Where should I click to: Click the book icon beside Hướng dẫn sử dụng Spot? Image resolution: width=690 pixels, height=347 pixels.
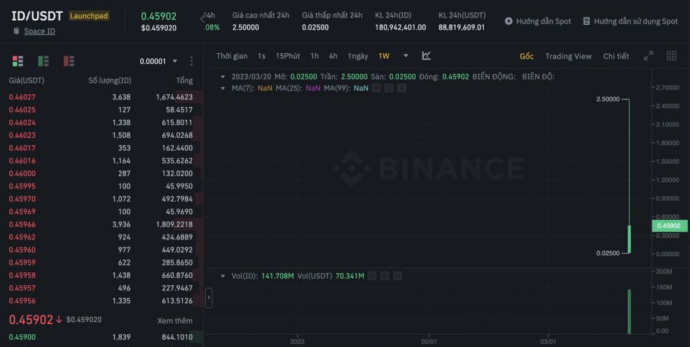coord(586,21)
